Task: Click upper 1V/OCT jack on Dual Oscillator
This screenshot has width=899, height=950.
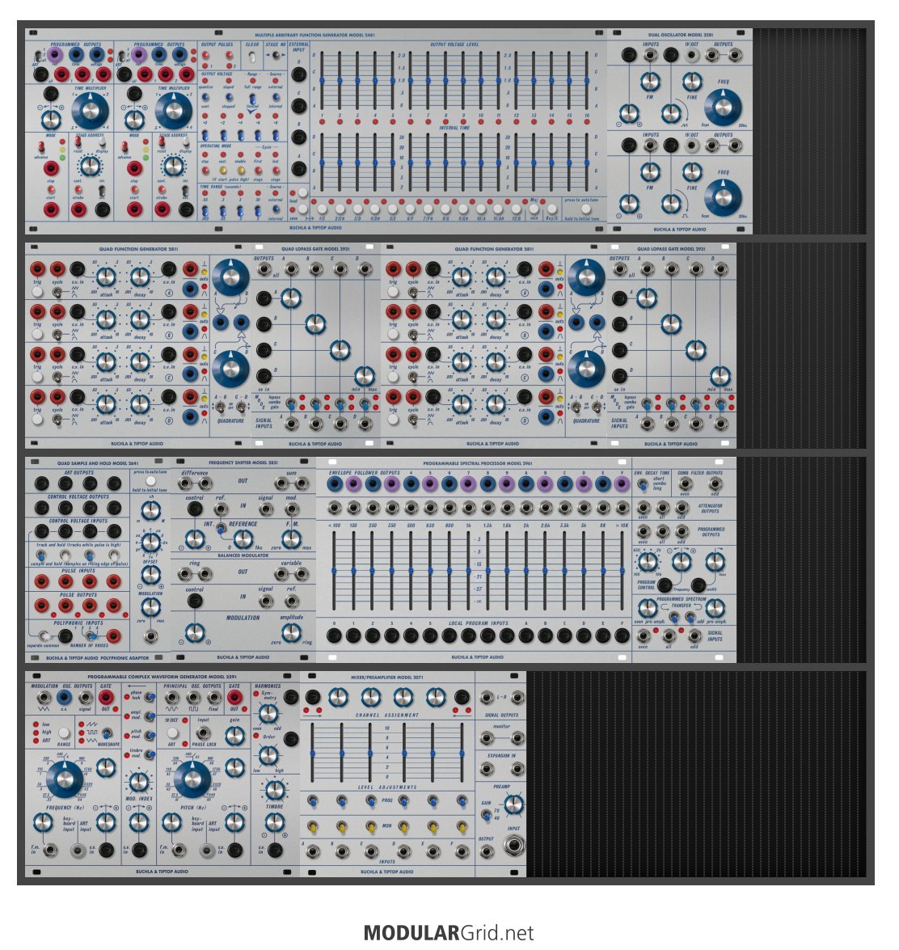Action: [x=691, y=56]
